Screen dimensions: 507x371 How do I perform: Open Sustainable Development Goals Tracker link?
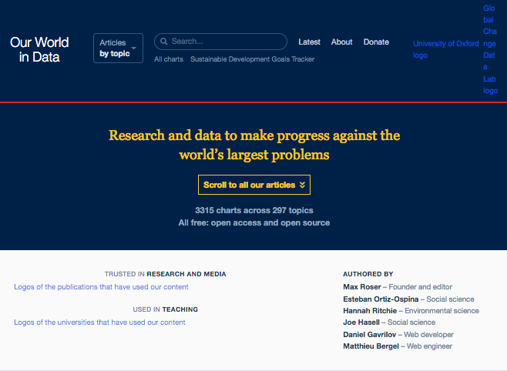[252, 59]
